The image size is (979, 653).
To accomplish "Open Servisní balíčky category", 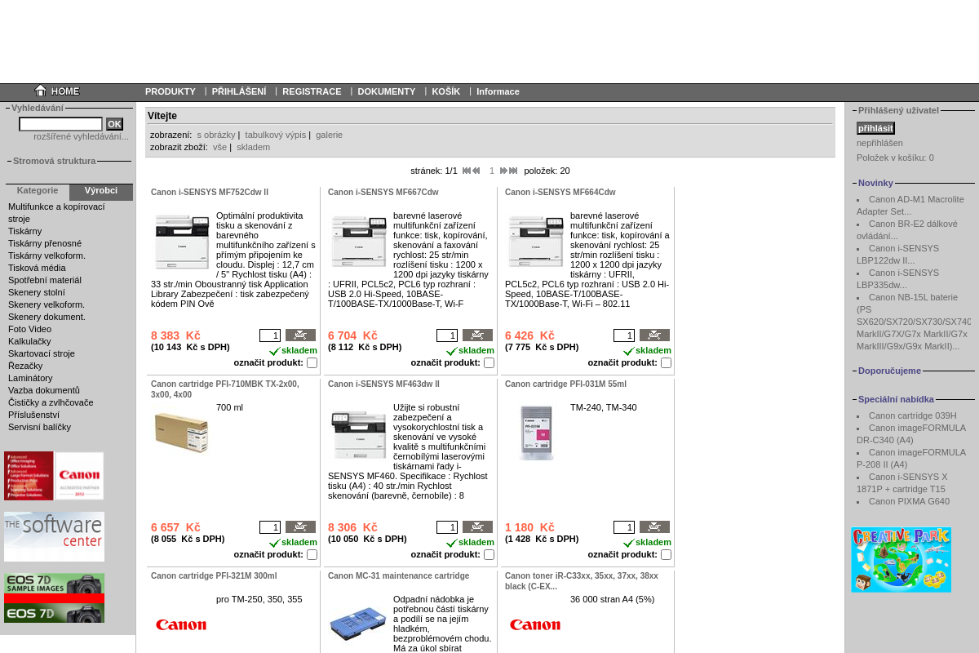I will [39, 427].
